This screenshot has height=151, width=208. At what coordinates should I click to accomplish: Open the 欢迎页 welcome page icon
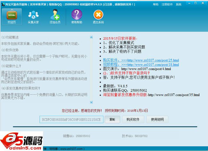(12, 17)
